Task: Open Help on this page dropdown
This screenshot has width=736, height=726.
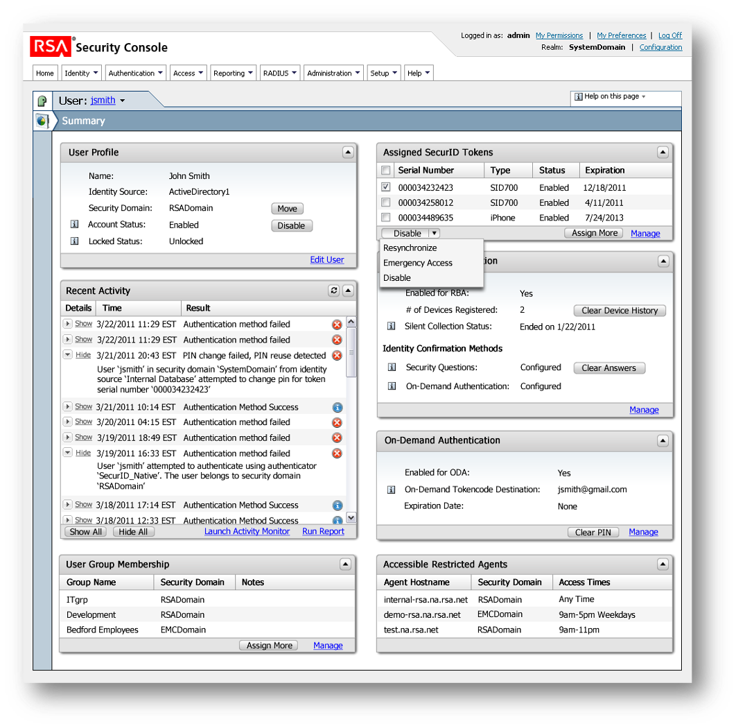Action: 644,96
